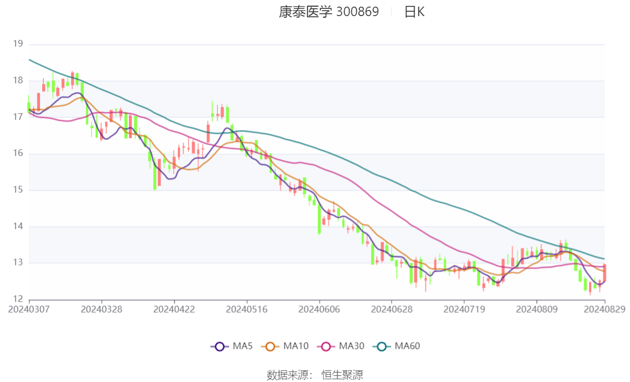Click the purple MA5 legend circle marker
Image resolution: width=630 pixels, height=382 pixels.
coord(219,347)
